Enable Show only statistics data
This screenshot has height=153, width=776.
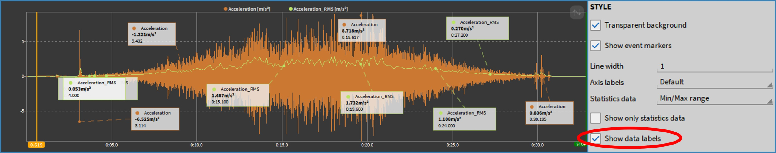[x=595, y=118]
